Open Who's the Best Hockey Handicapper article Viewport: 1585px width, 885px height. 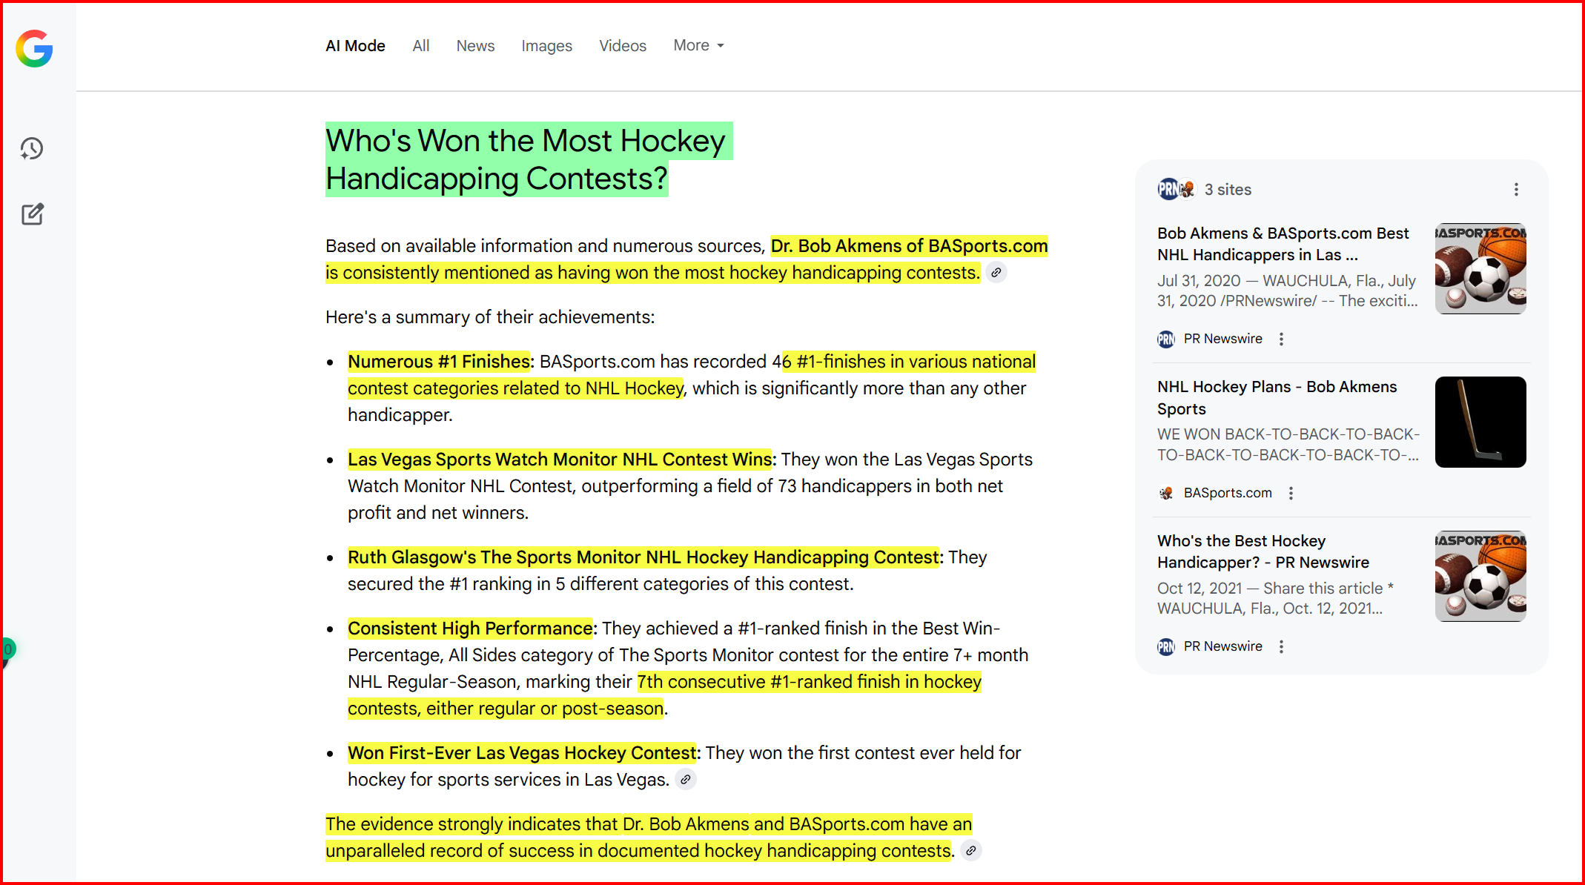1263,551
